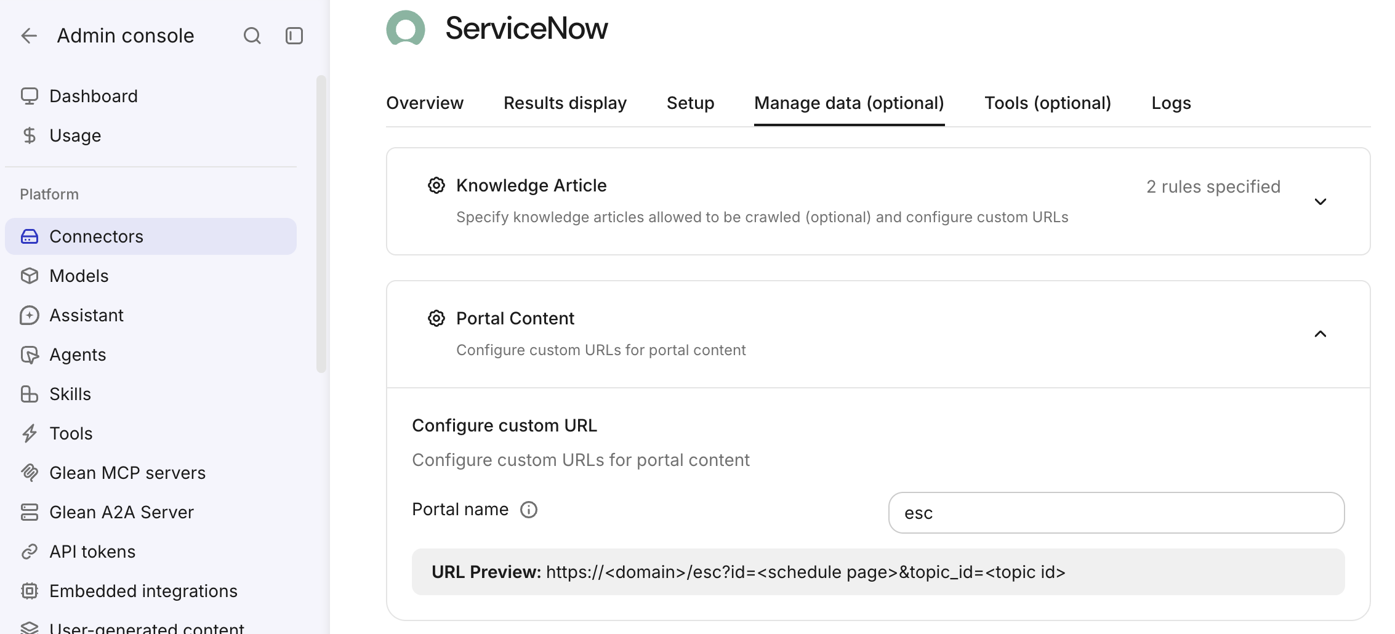Click the 'Configure custom URL' heading

point(504,425)
